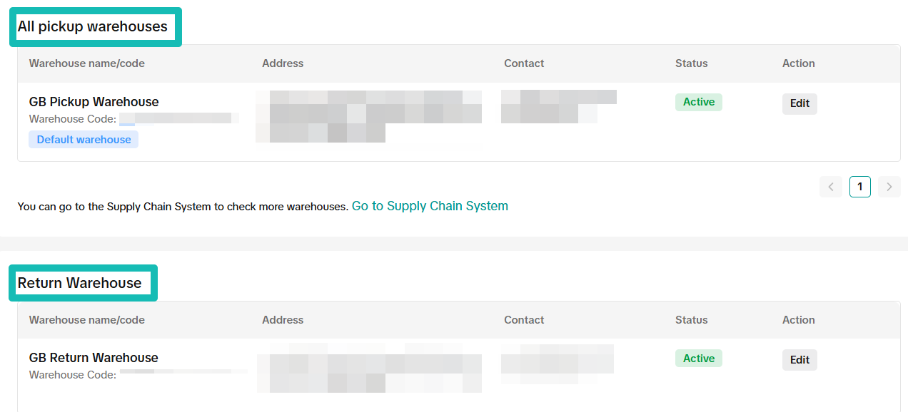The image size is (908, 412).
Task: Click the Edit button for GB Pickup Warehouse
Action: pos(799,103)
